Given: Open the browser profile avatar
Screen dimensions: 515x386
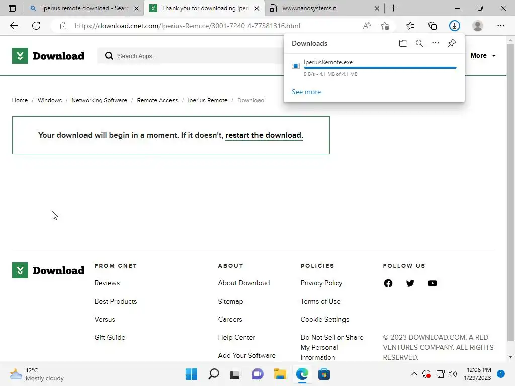Looking at the screenshot, I should (478, 26).
